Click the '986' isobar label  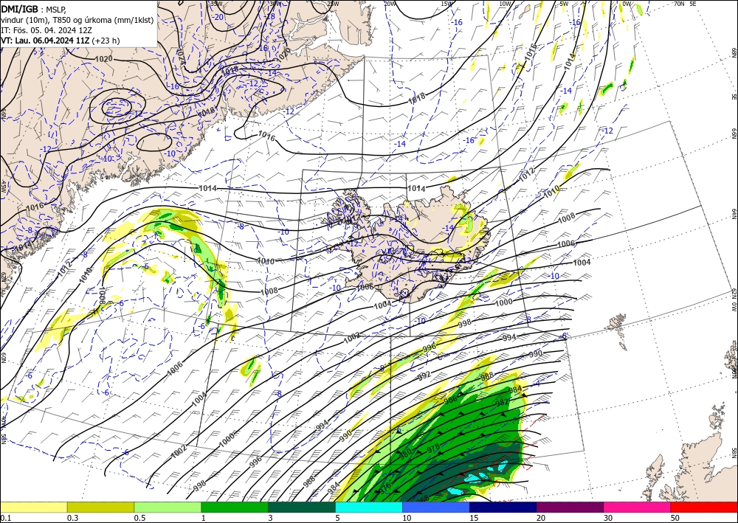tap(450, 401)
